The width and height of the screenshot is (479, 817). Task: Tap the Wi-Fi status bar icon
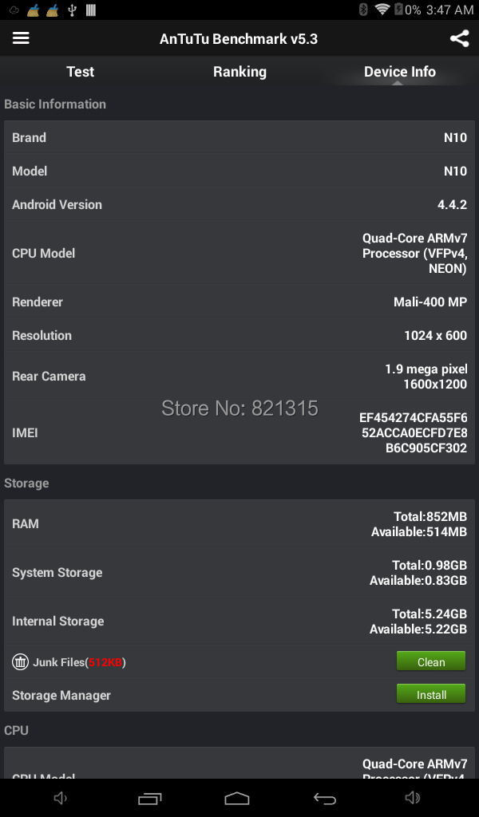pyautogui.click(x=382, y=10)
